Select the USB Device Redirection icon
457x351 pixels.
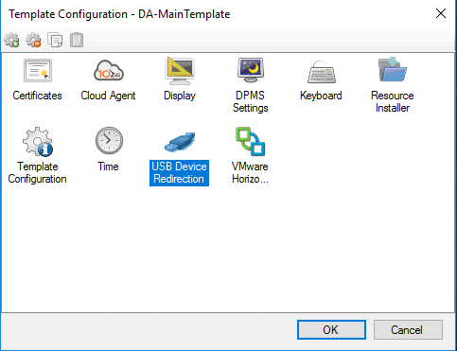pyautogui.click(x=180, y=142)
